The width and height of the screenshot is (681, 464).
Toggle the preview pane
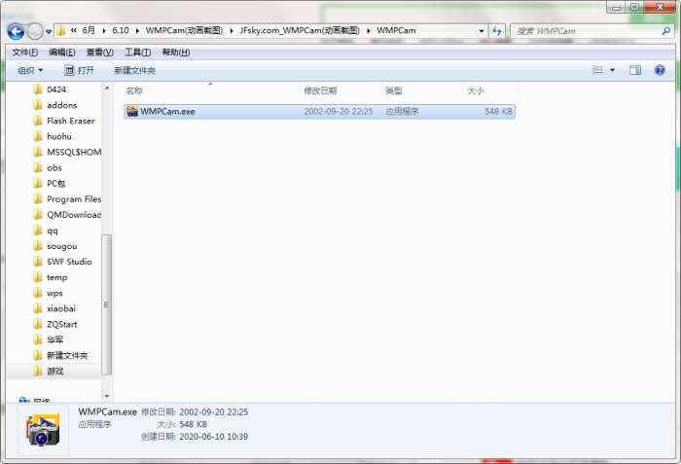[635, 70]
